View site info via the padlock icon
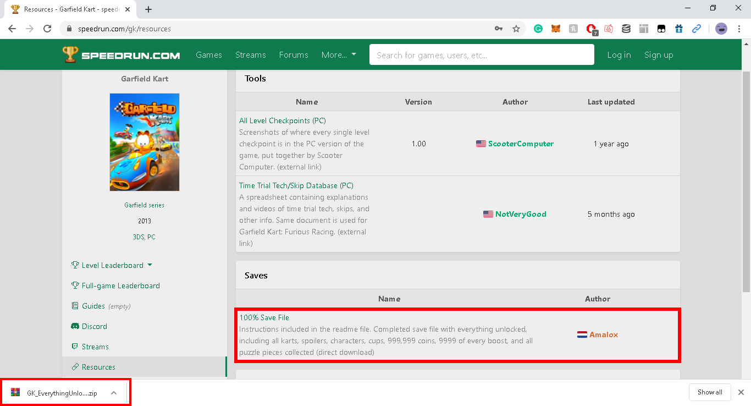Image resolution: width=751 pixels, height=406 pixels. click(69, 29)
